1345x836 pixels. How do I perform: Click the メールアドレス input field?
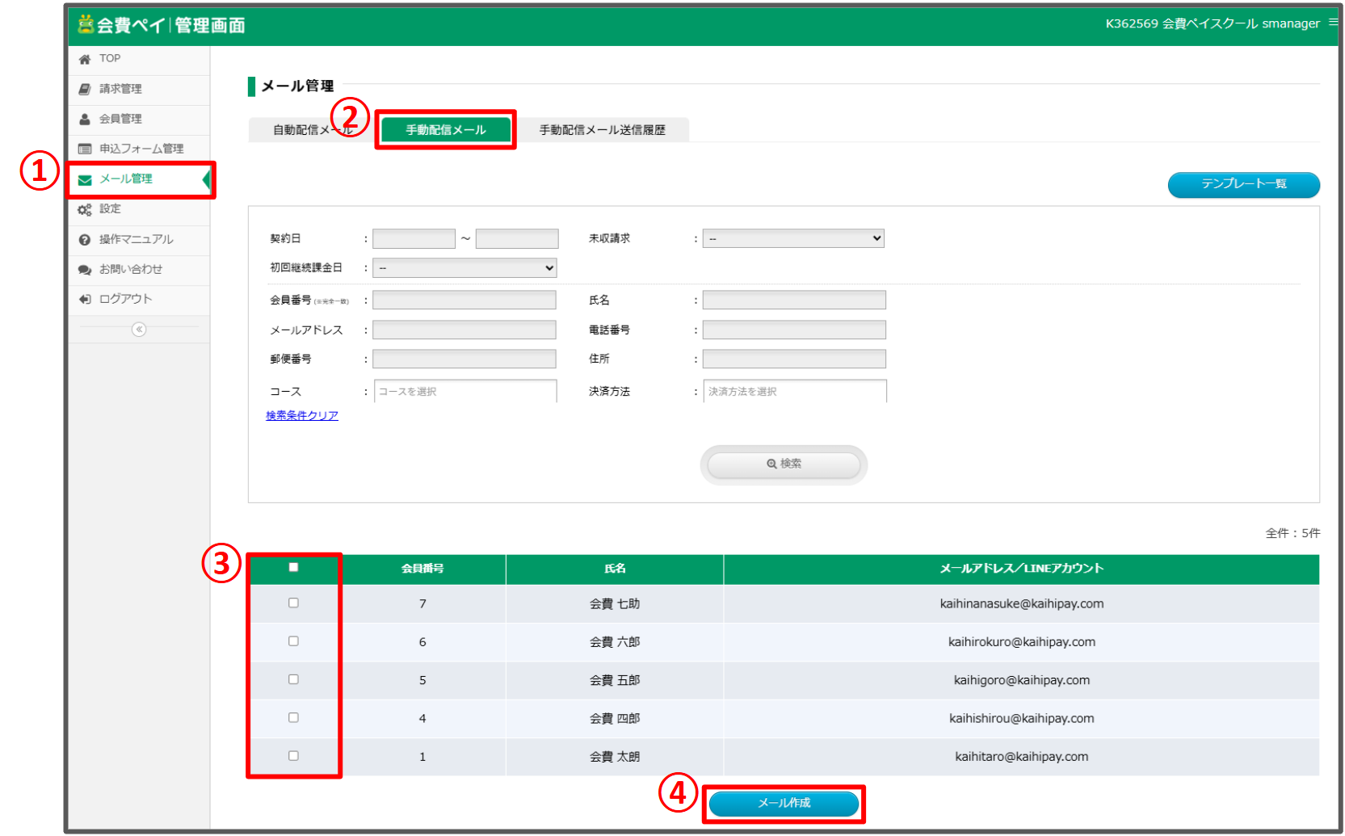coord(464,330)
